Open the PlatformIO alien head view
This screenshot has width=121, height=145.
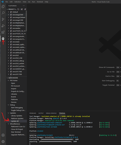[x=3, y=39]
